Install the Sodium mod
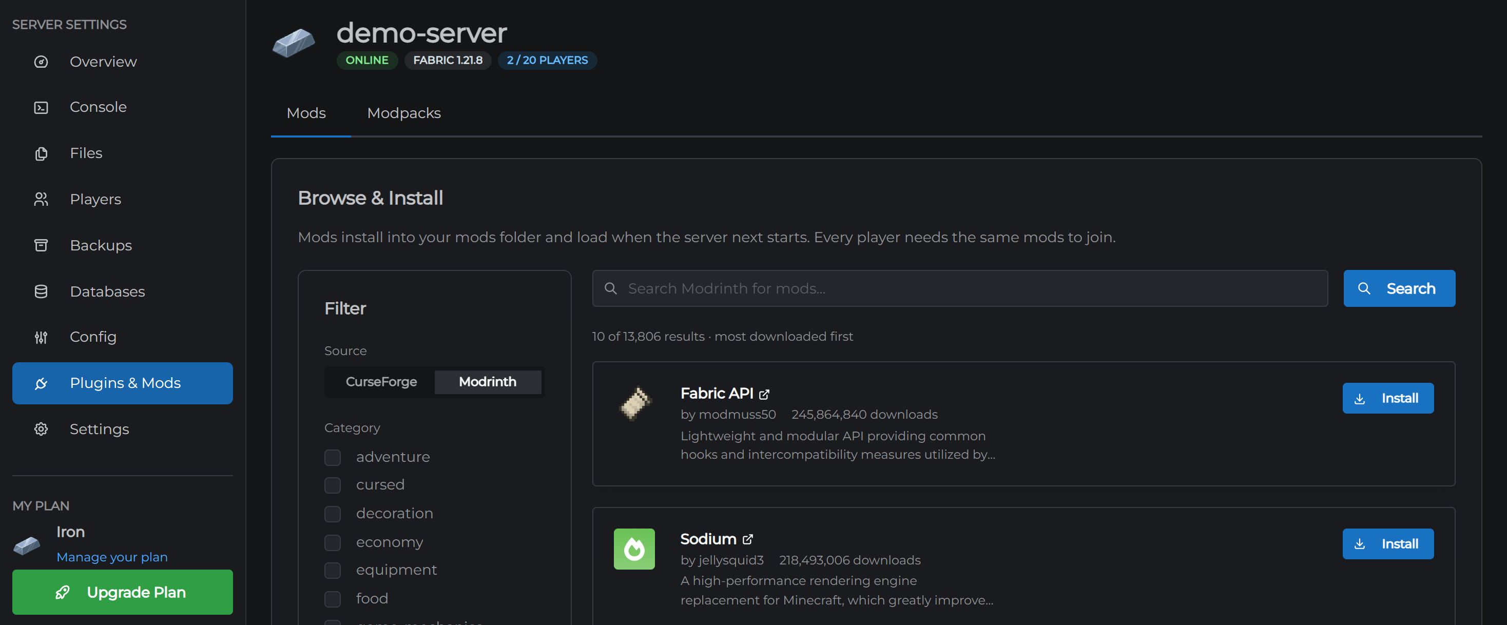1507x625 pixels. tap(1387, 544)
